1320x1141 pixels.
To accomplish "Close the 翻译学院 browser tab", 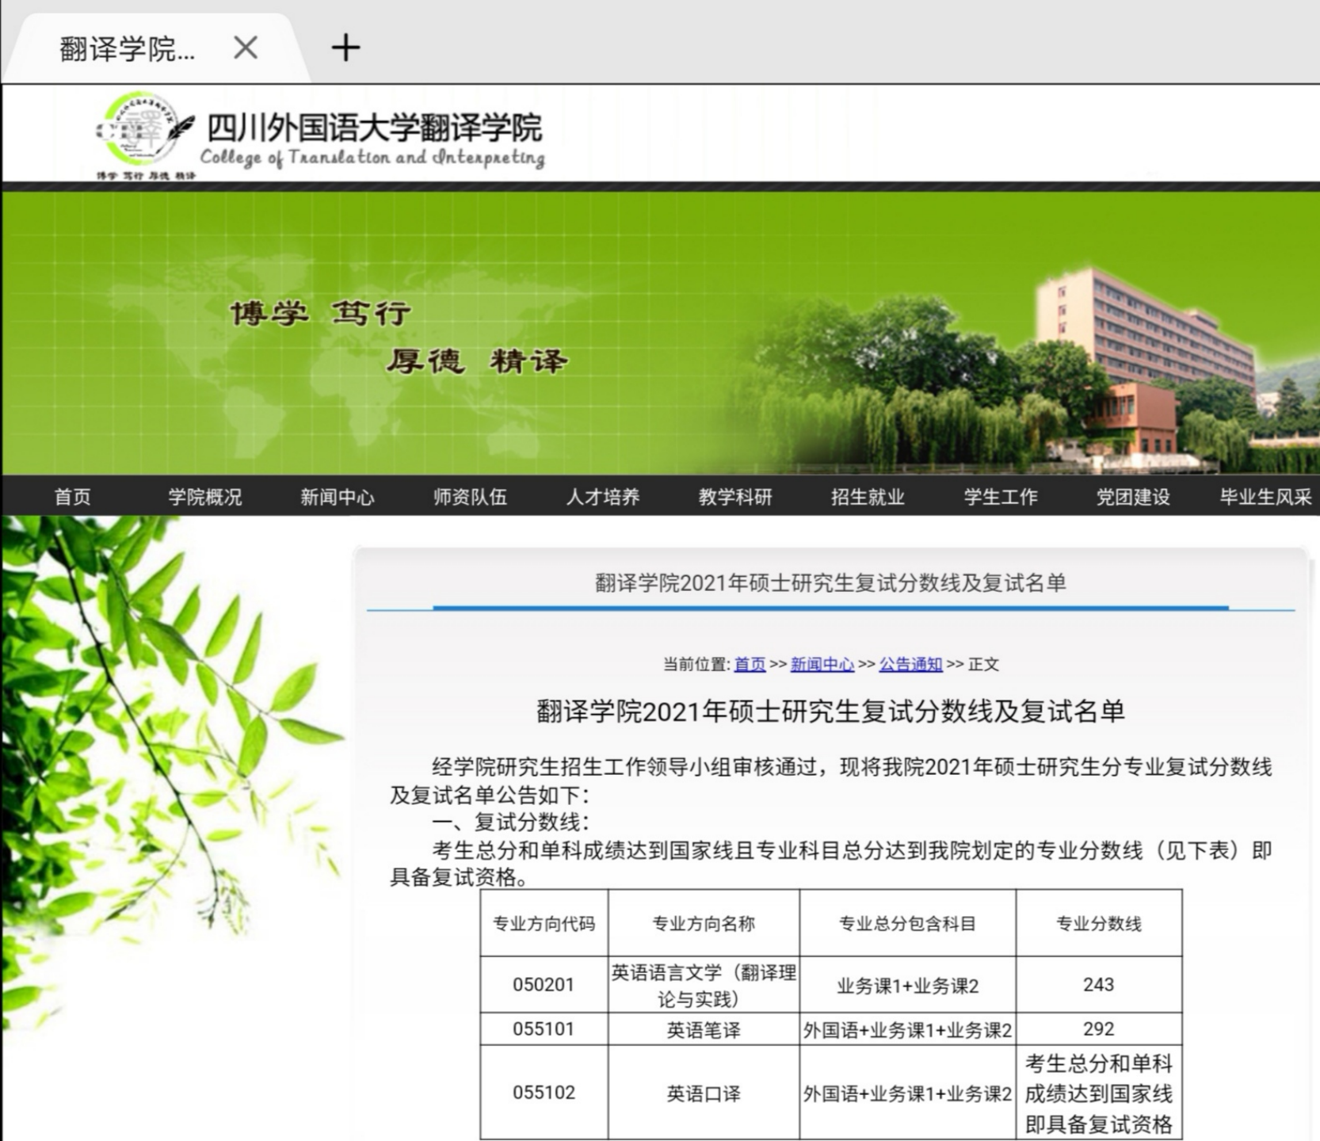I will click(246, 48).
